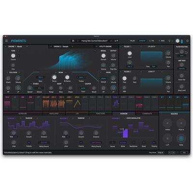The height and width of the screenshot is (193, 193).
Task: Open Random 1 Retrig Source dropdown
Action: pyautogui.click(x=44, y=143)
